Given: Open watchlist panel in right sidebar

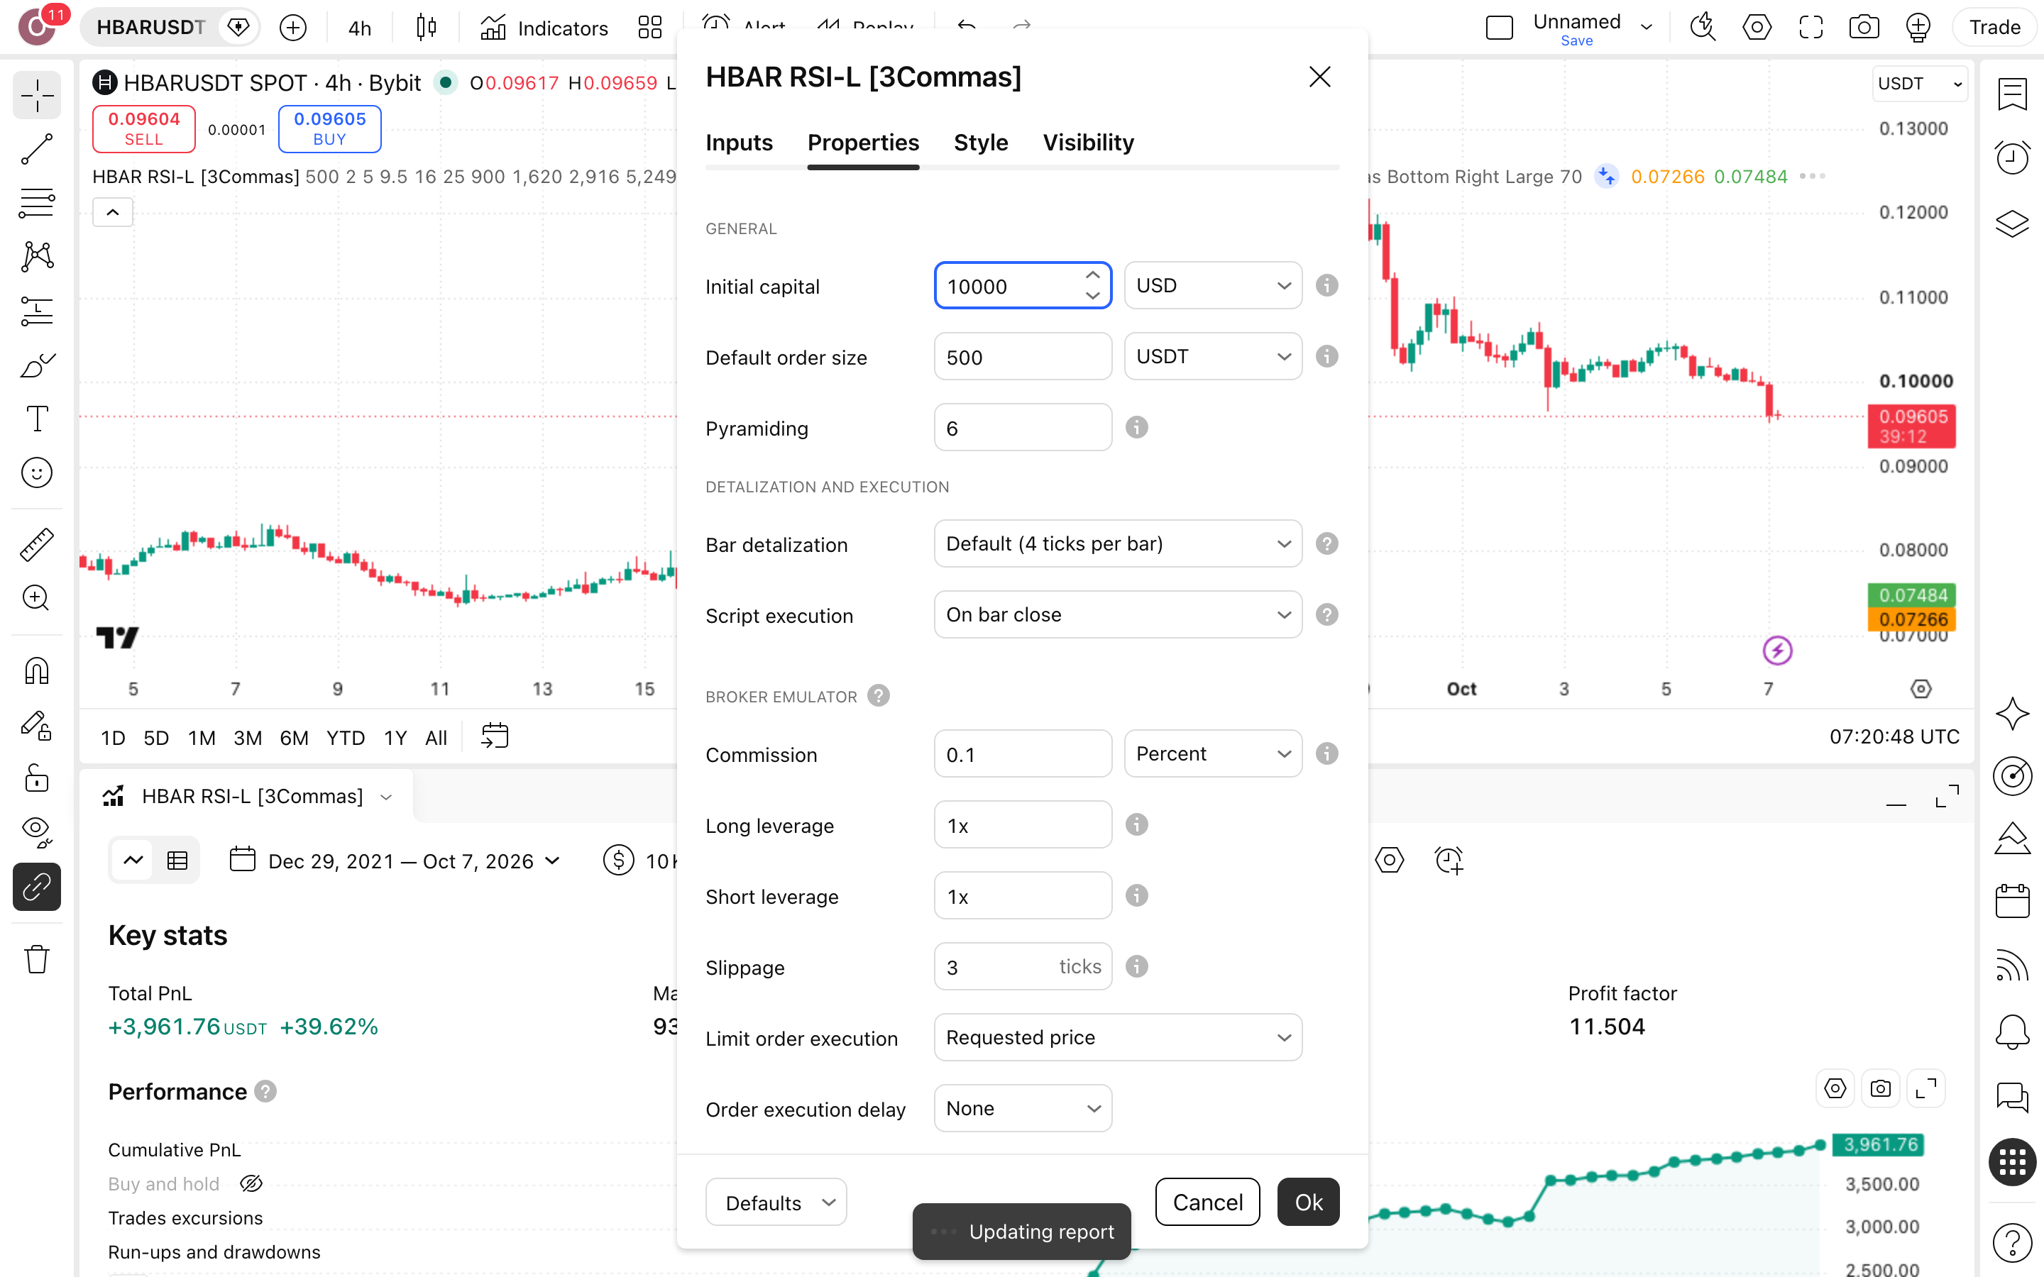Looking at the screenshot, I should click(2012, 94).
